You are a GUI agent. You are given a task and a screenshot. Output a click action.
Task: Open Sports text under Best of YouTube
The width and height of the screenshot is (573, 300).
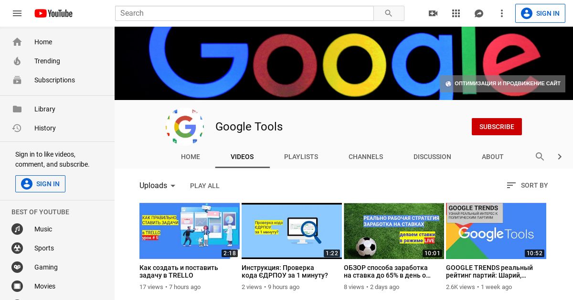(x=44, y=248)
